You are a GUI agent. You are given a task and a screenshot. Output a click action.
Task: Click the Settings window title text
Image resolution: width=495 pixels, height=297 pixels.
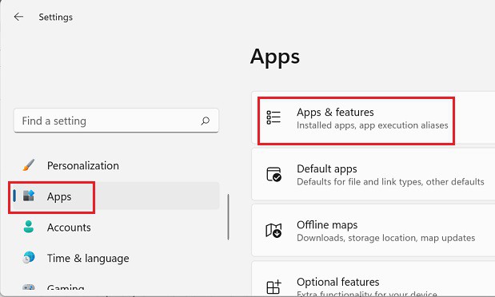(x=55, y=17)
